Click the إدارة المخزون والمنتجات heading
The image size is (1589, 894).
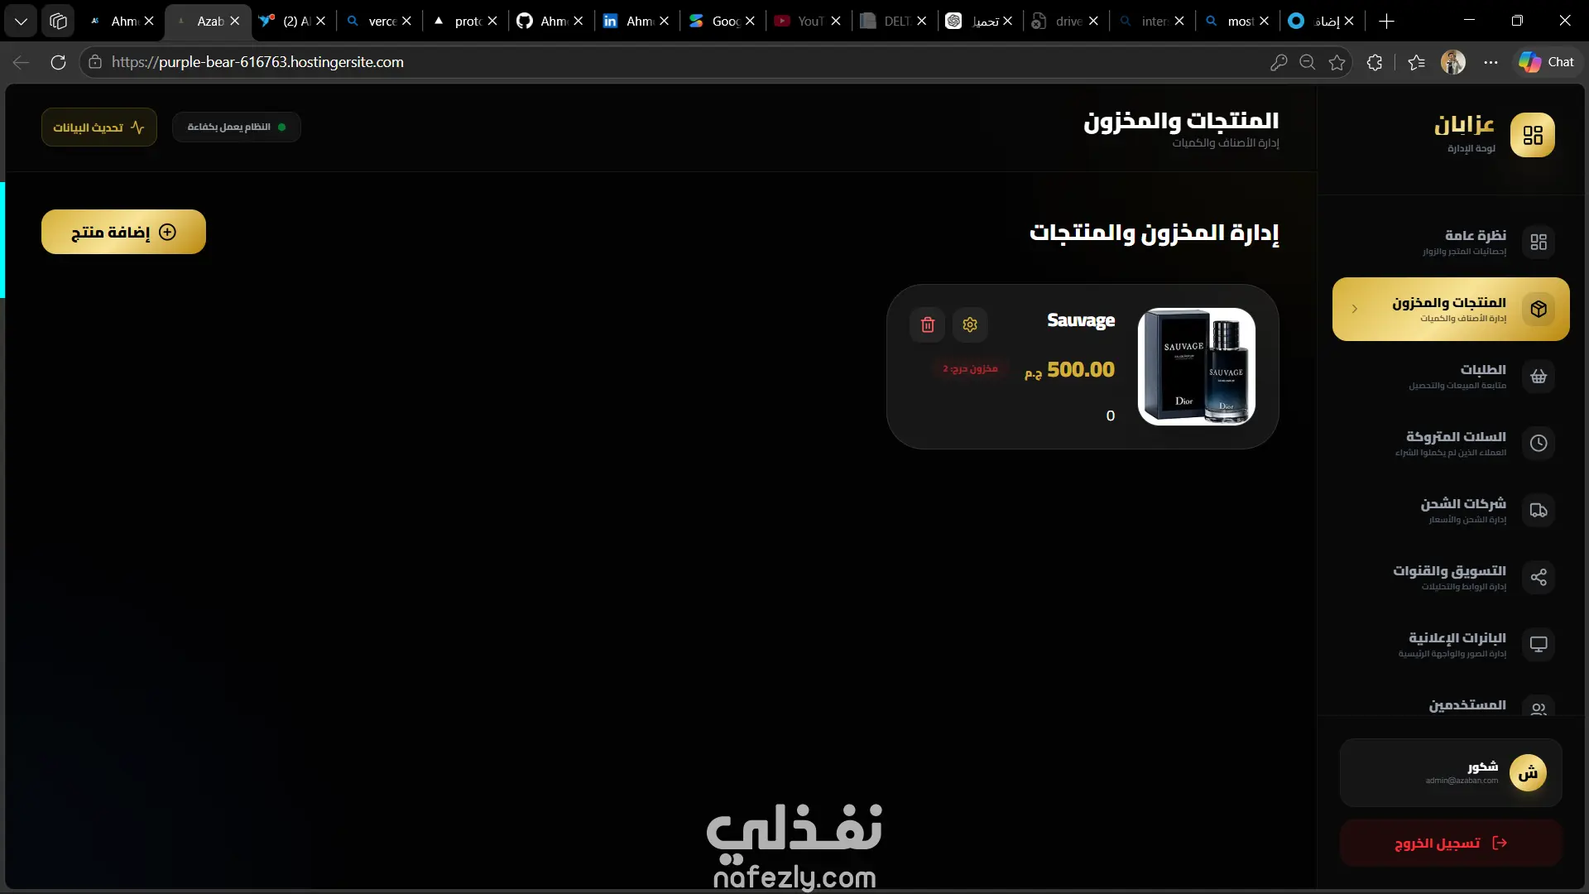(1154, 233)
